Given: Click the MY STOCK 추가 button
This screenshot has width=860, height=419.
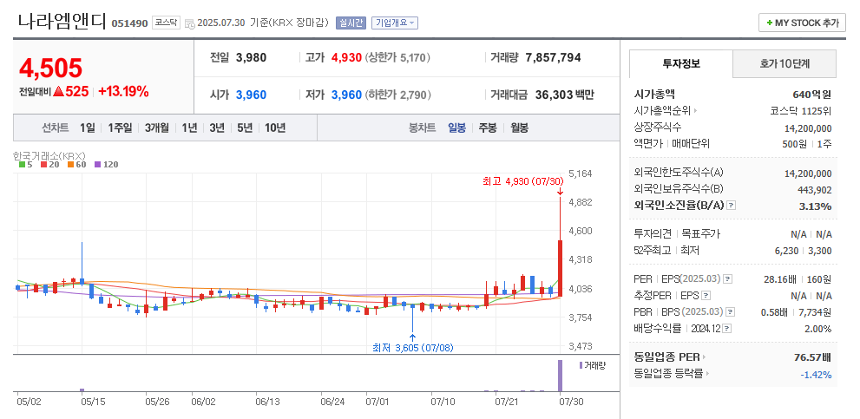Looking at the screenshot, I should [802, 23].
